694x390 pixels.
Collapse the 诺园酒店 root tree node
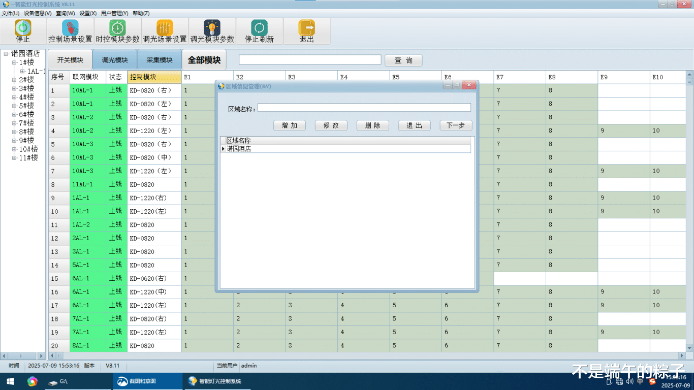click(6, 53)
